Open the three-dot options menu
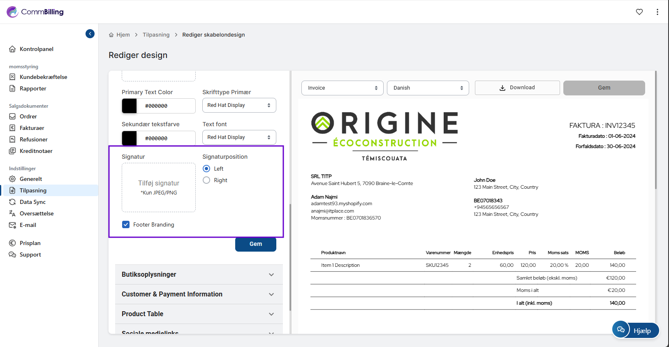Viewport: 669px width, 347px height. coord(657,12)
